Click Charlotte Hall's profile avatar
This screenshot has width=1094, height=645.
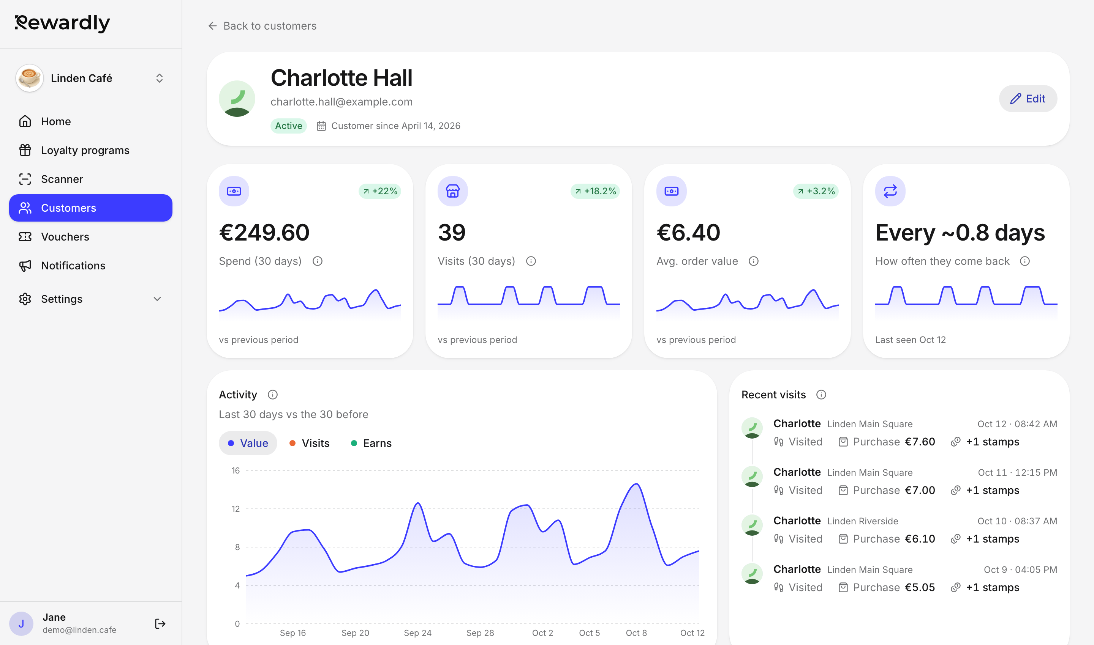point(237,99)
